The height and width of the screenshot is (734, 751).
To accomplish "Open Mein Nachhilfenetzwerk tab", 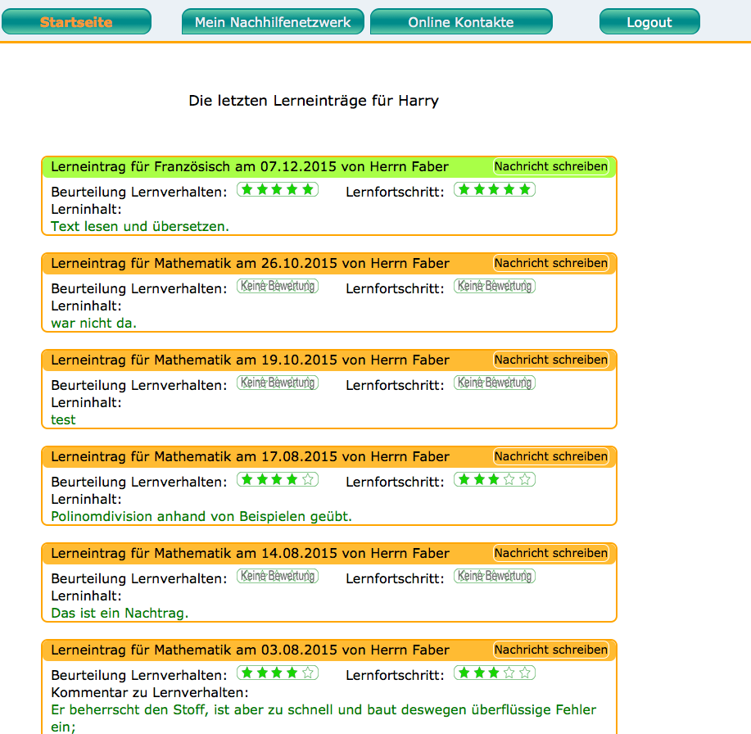I will (x=273, y=21).
